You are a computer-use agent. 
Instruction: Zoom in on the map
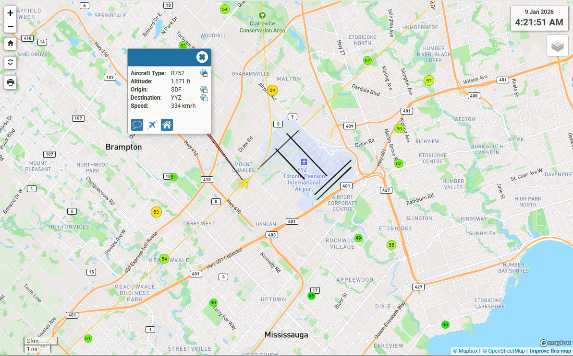tap(11, 13)
